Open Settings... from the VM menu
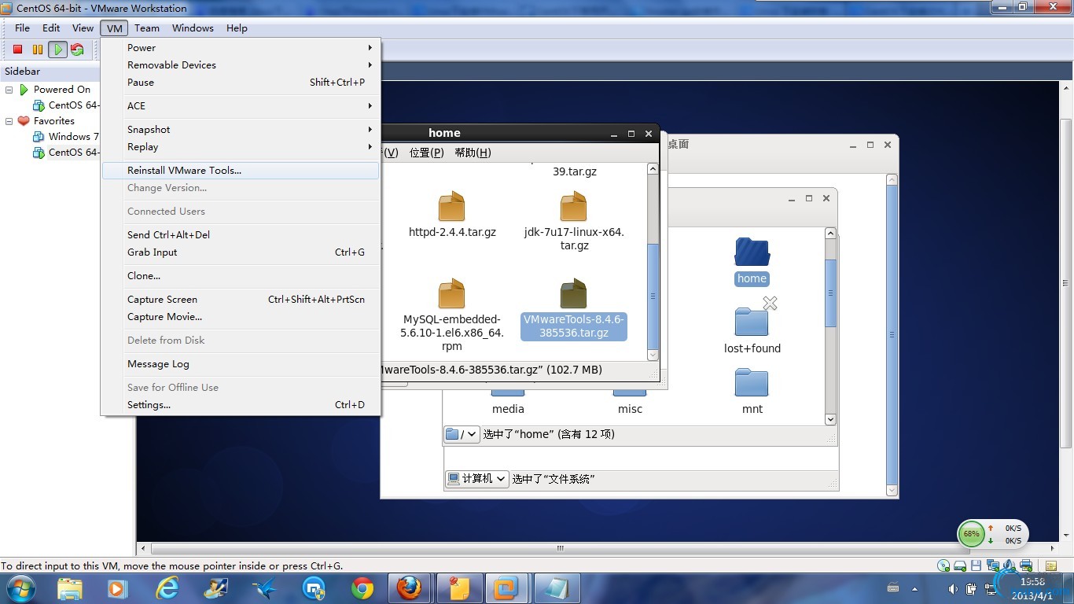This screenshot has height=604, width=1074. [x=241, y=404]
